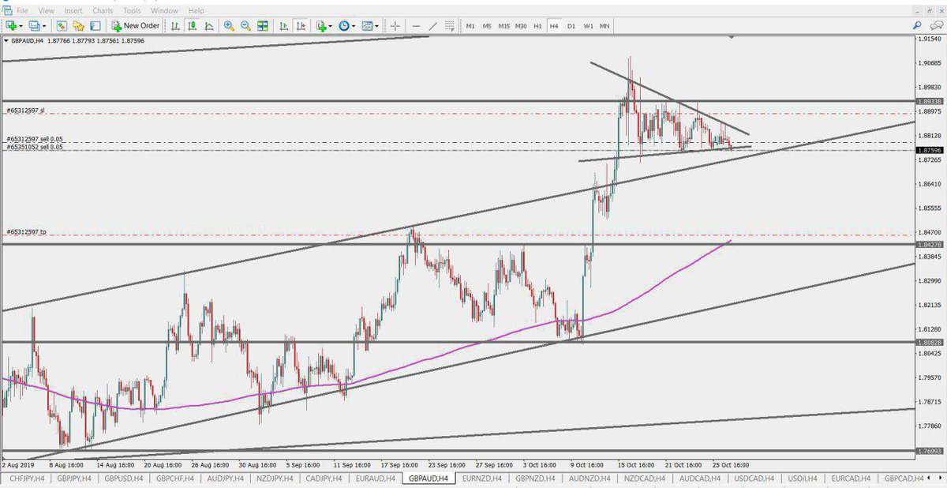Click the chart shift triangle marker

(x=732, y=37)
